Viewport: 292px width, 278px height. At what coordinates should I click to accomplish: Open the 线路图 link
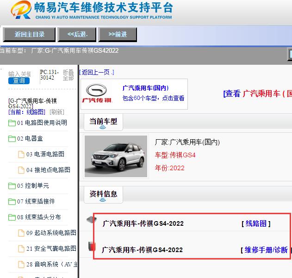click(x=256, y=223)
